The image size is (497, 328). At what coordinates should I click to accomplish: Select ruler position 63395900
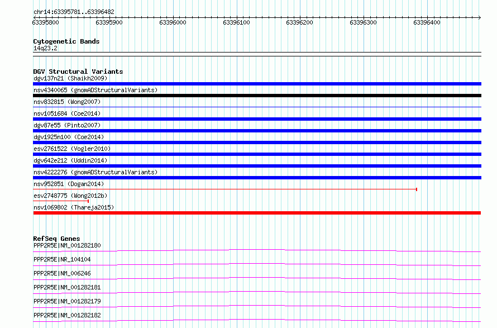(x=109, y=22)
